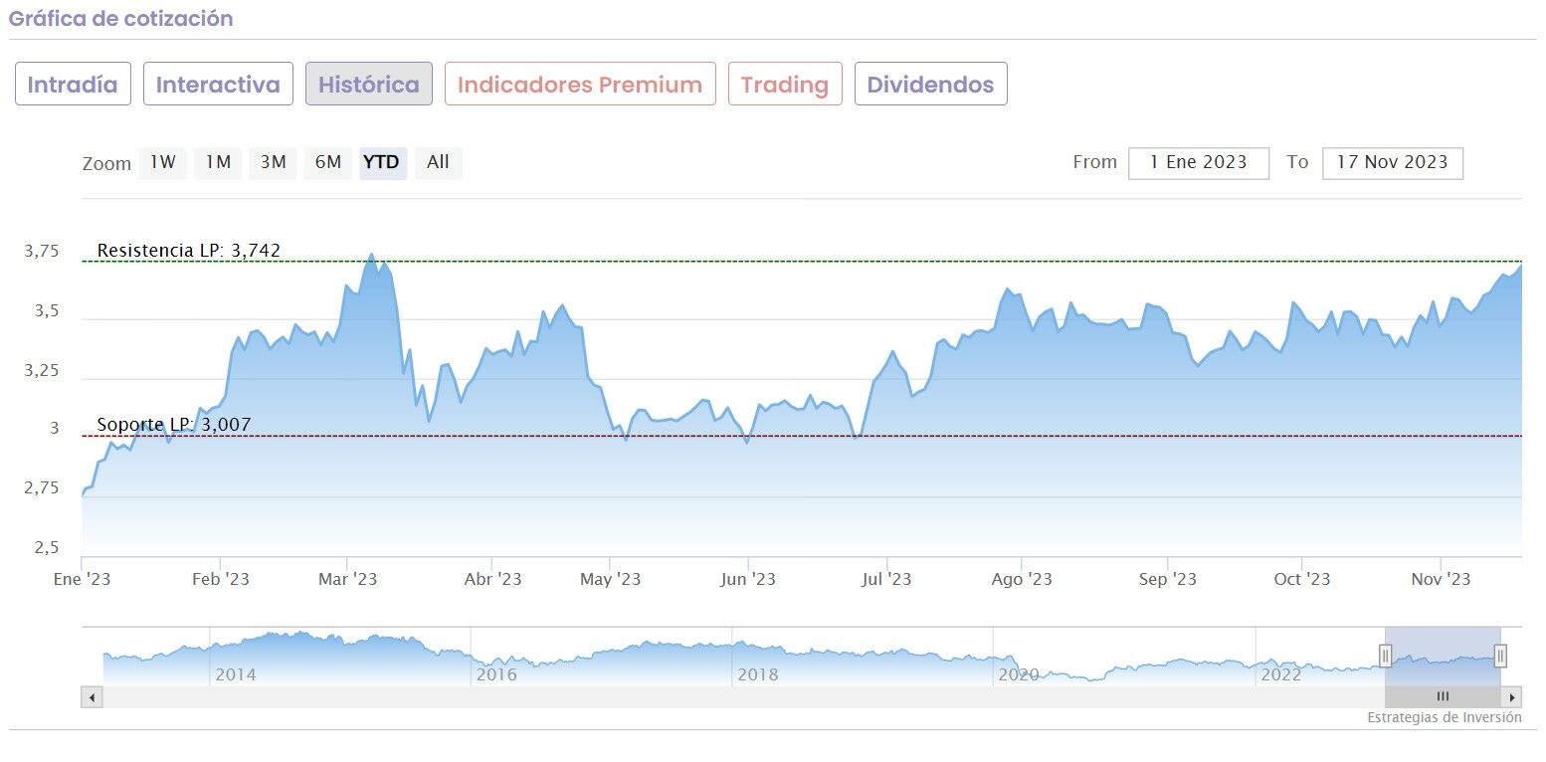Open the Dividendos tab
Screen dimensions: 1546x762
[x=930, y=85]
